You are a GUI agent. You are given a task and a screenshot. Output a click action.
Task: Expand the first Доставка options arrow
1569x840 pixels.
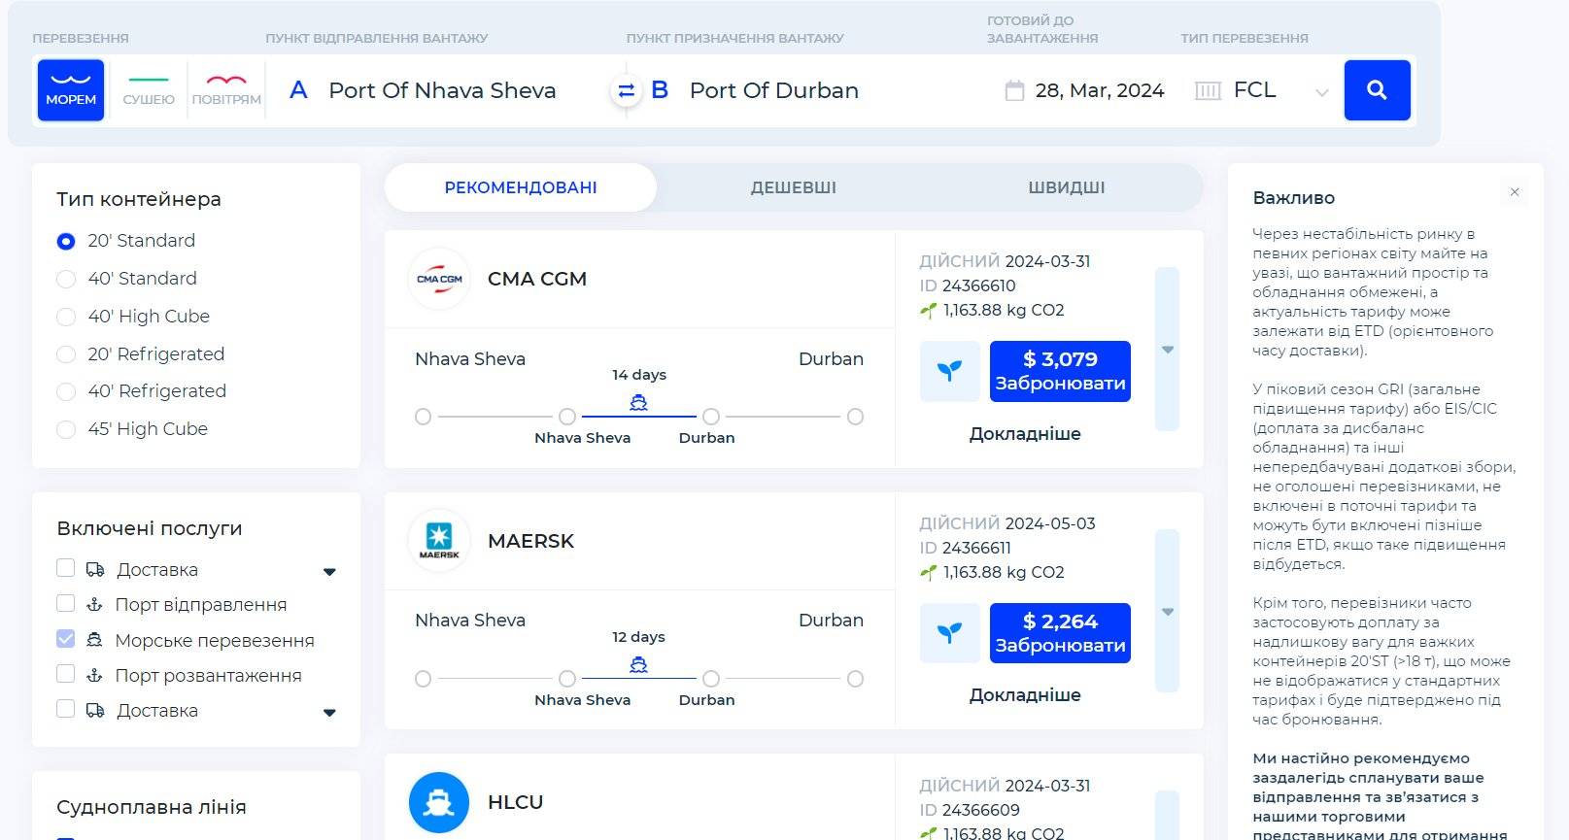pyautogui.click(x=329, y=572)
